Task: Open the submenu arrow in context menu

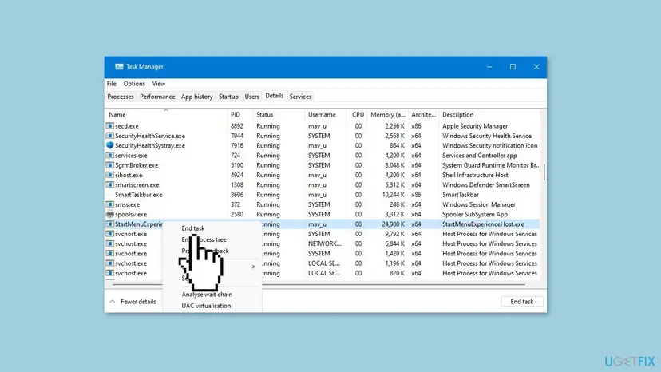Action: (x=253, y=267)
